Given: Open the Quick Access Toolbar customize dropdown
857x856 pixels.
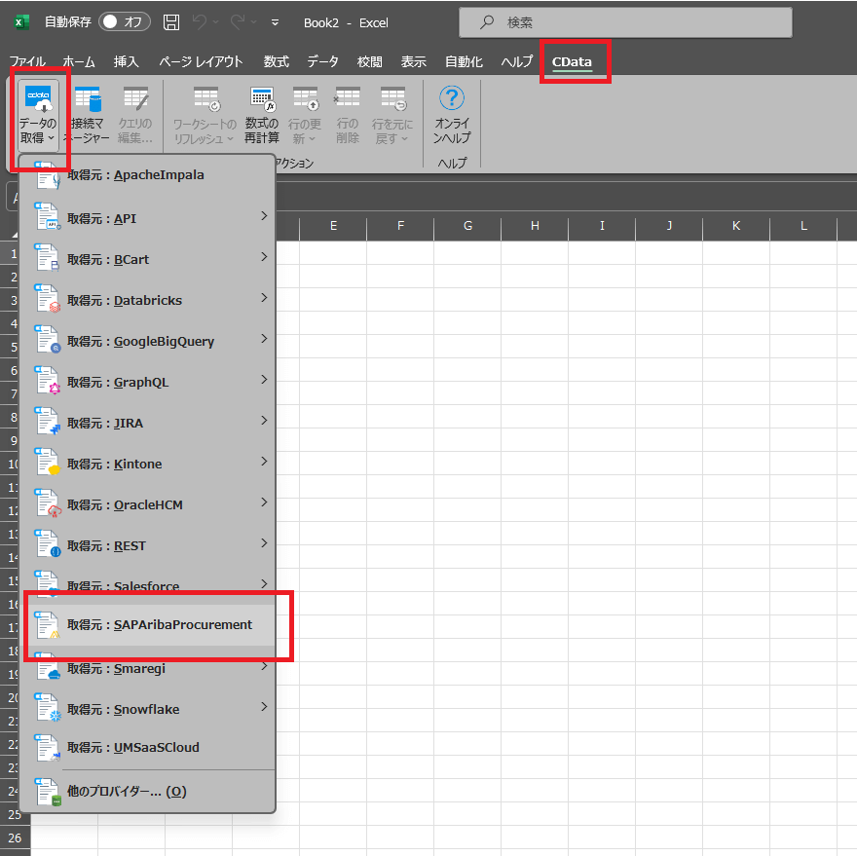Looking at the screenshot, I should pos(275,22).
